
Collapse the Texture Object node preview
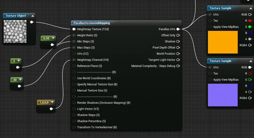coord(32,16)
